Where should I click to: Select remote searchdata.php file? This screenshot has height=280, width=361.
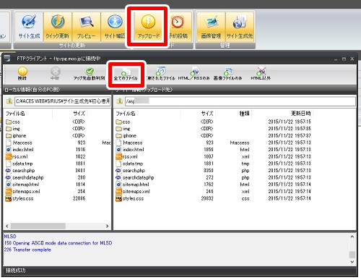point(135,178)
